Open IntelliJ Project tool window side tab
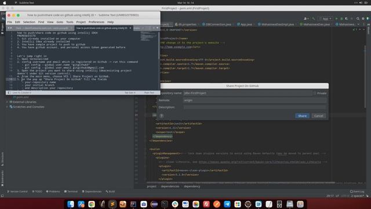The height and width of the screenshot is (209, 371). (2, 28)
